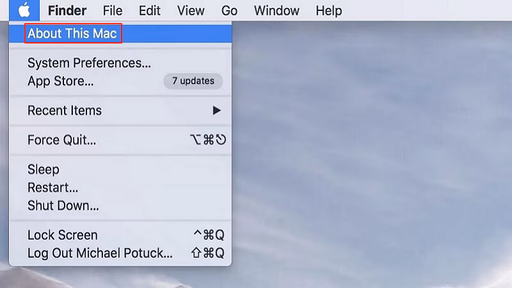Screen dimensions: 512x288
Task: Open the Finder menu
Action: (67, 11)
